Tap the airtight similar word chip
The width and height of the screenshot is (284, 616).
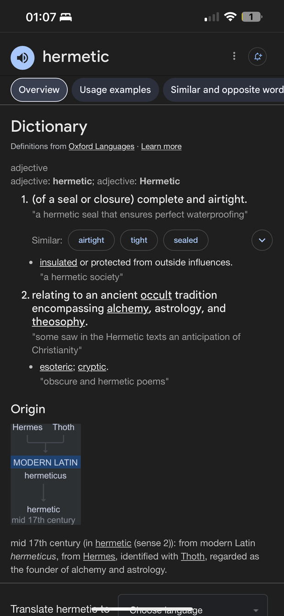pos(91,240)
